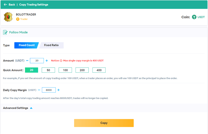This screenshot has height=134, width=208.
Task: Click the USDT coin label text
Action: 201,17
